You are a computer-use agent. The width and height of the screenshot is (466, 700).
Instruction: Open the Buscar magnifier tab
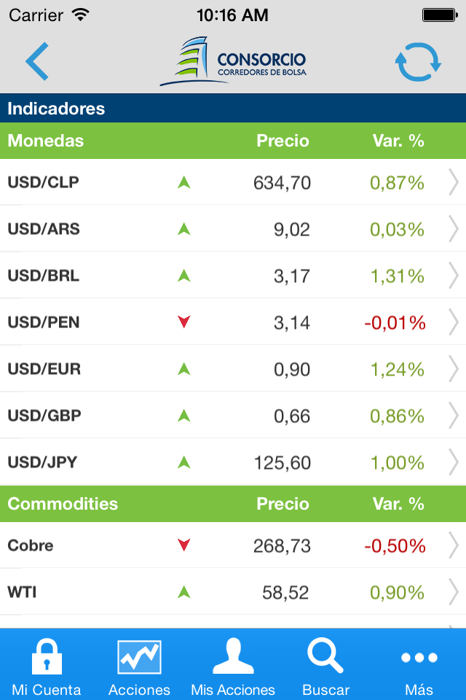[x=325, y=665]
